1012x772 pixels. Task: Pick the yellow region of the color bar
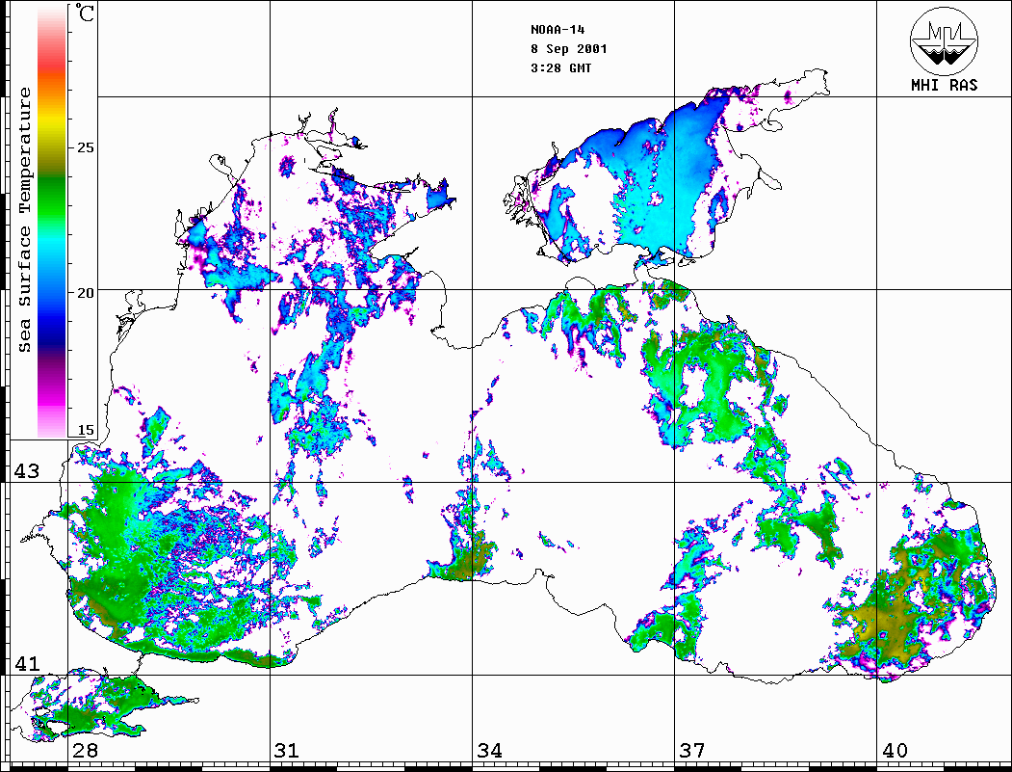point(52,122)
